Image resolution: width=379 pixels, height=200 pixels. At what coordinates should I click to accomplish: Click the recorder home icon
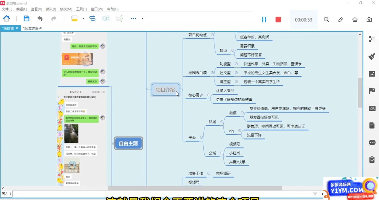click(355, 19)
